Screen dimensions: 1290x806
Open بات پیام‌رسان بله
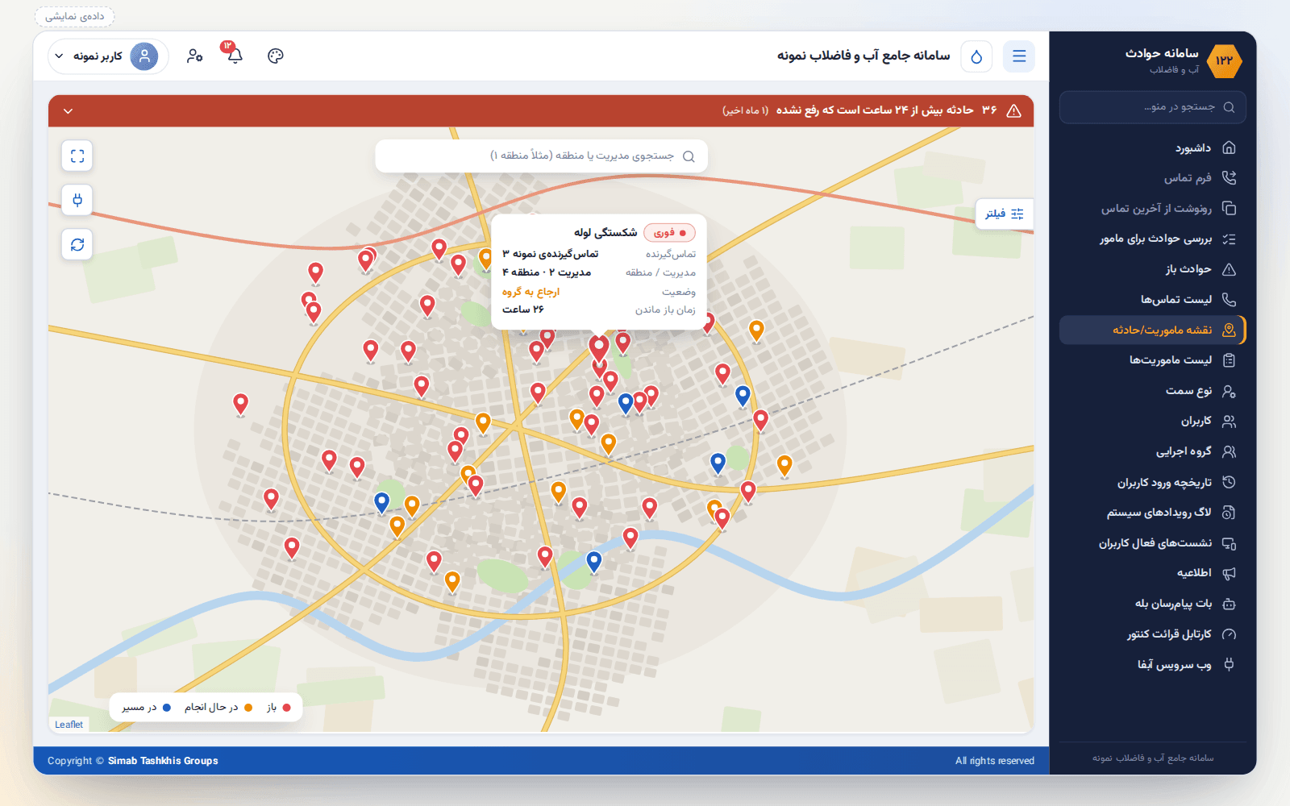pyautogui.click(x=1152, y=604)
